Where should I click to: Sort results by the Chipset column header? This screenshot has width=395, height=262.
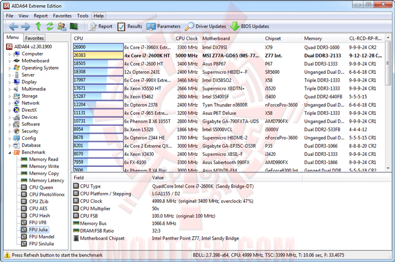pos(282,38)
